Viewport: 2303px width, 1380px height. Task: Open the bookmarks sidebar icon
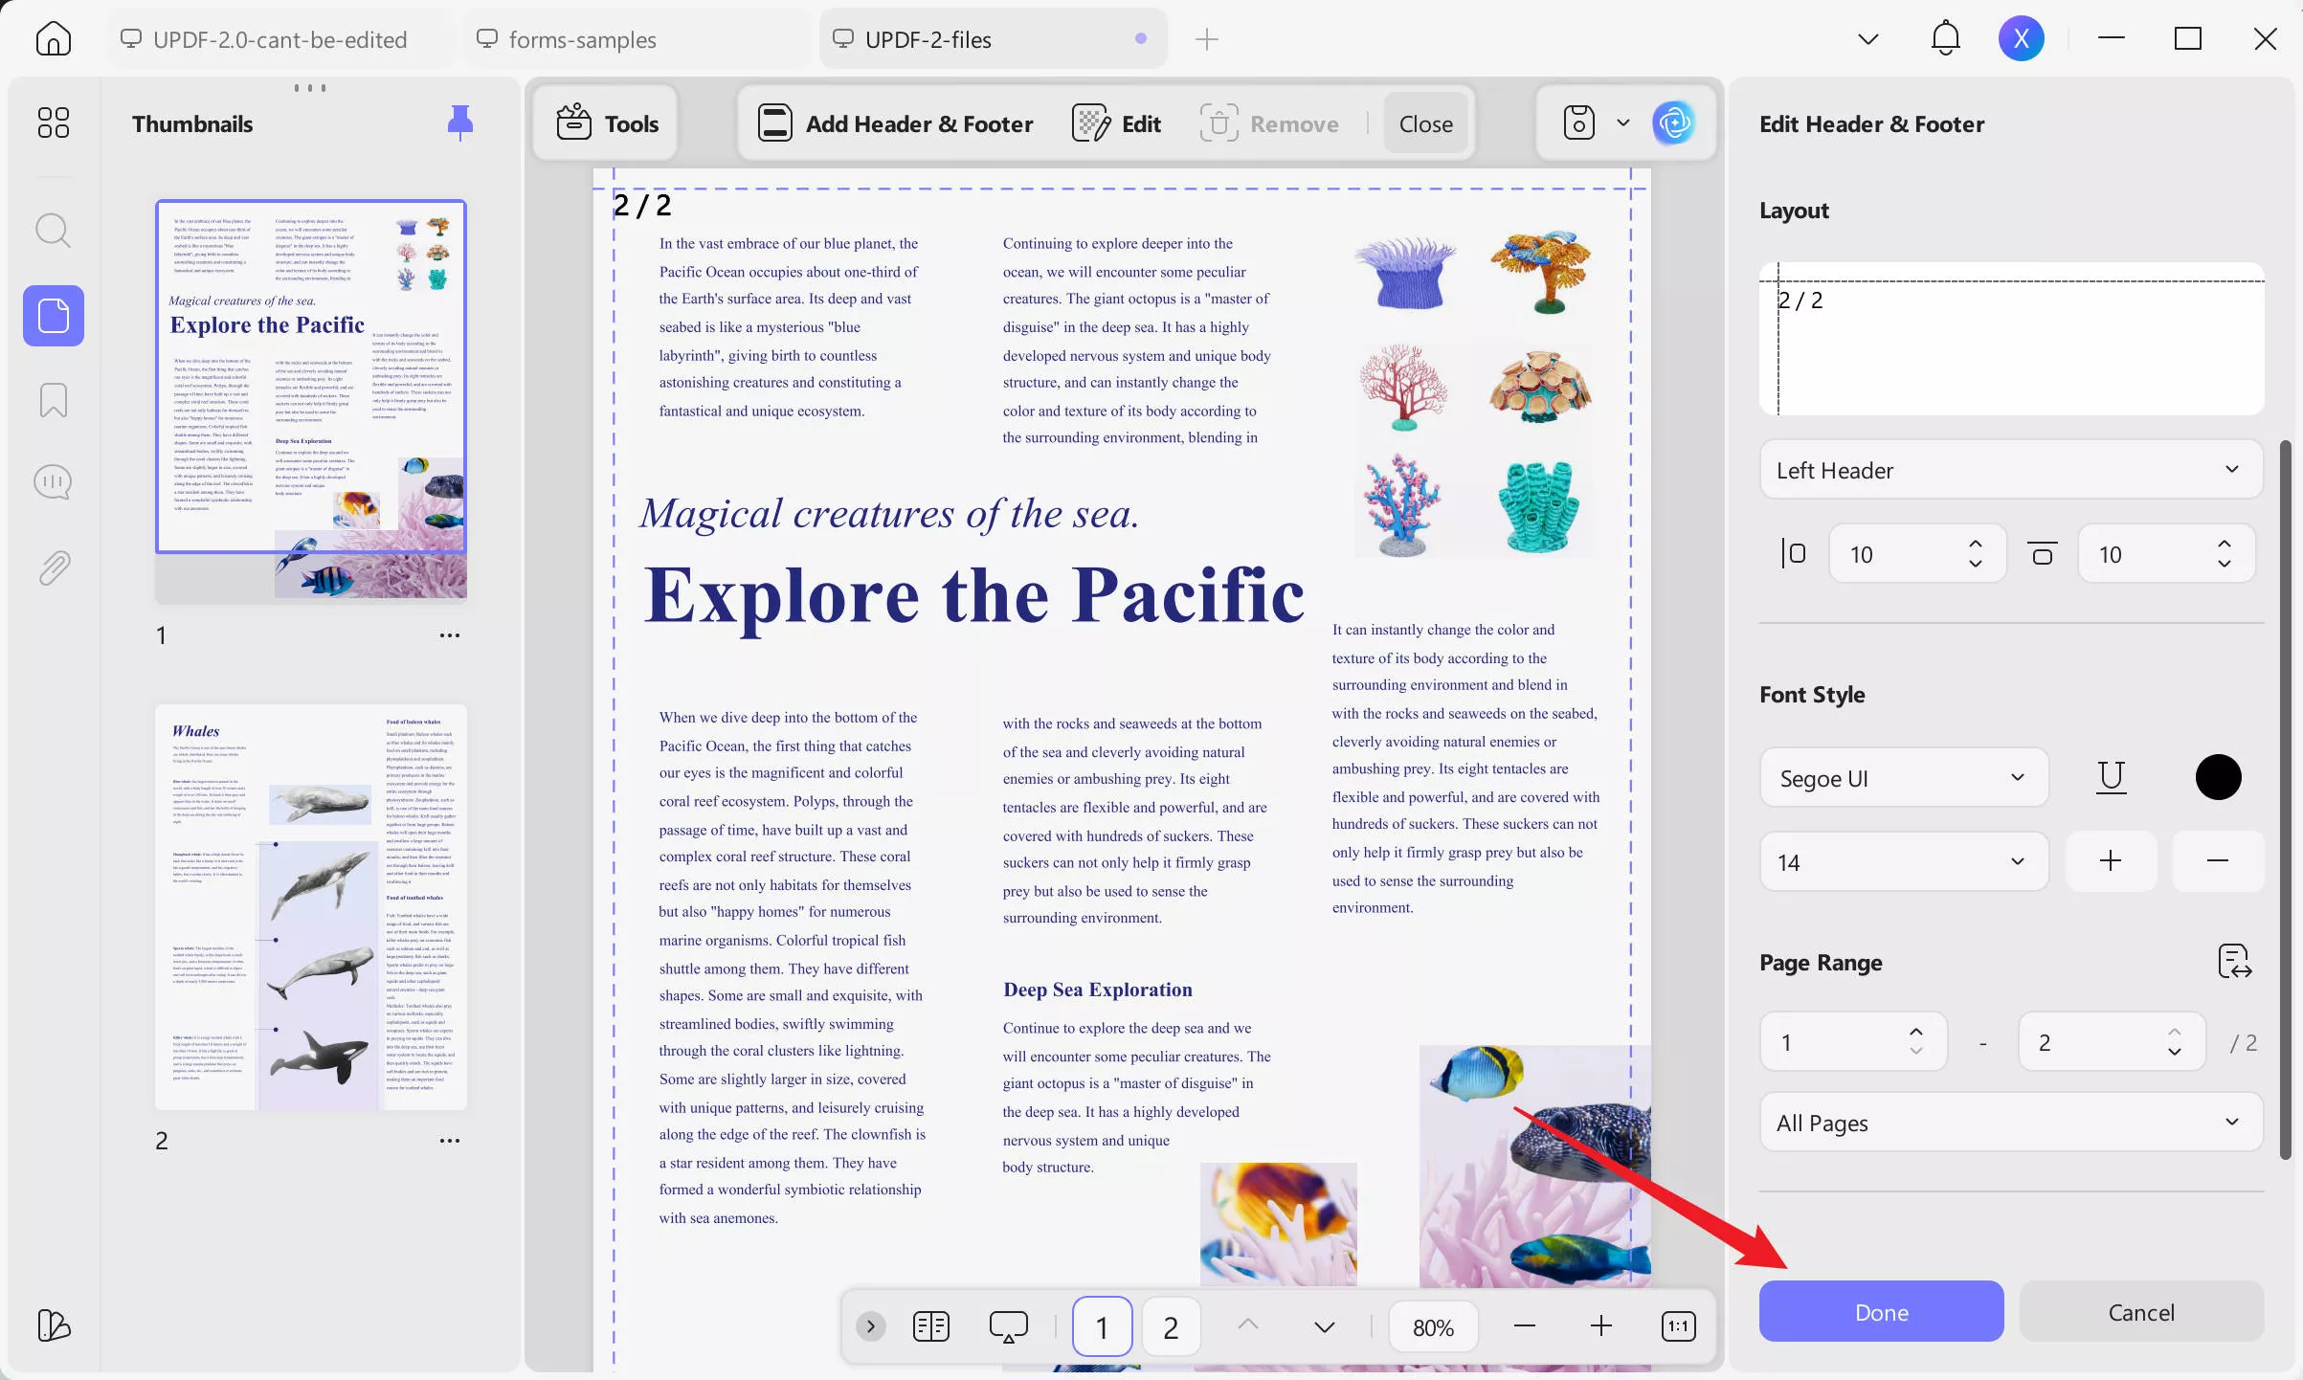[x=53, y=400]
